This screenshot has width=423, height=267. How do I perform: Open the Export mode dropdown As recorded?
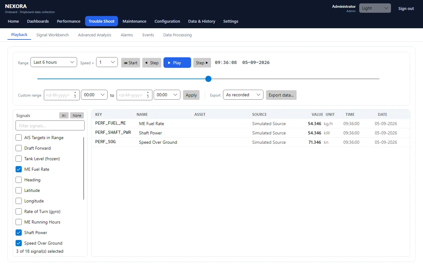(x=243, y=95)
